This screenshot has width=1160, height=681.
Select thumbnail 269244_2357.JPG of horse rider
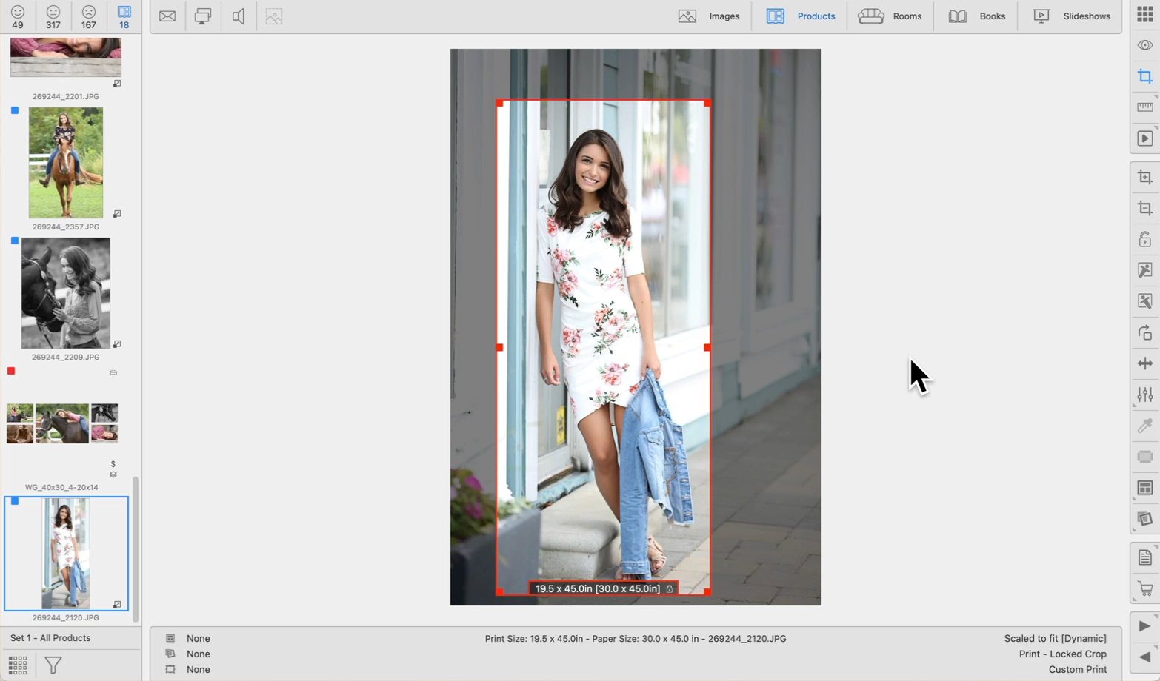(x=66, y=163)
